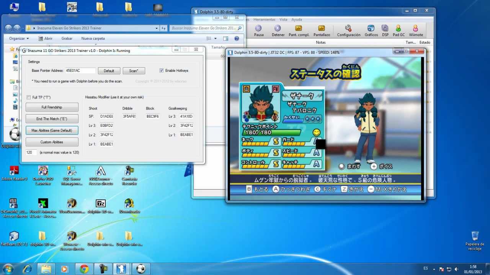Open the Windows Start menu
Screen dimensions: 490x275
(x=8, y=269)
